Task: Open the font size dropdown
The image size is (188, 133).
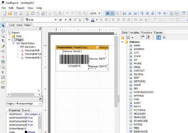Action: tap(66, 20)
